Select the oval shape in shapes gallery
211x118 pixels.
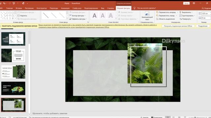click(10, 13)
